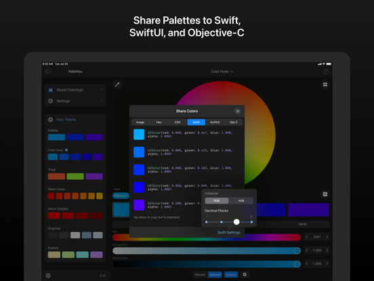
Task: Select first teal swatch of Palette row
Action: pyautogui.click(x=56, y=137)
